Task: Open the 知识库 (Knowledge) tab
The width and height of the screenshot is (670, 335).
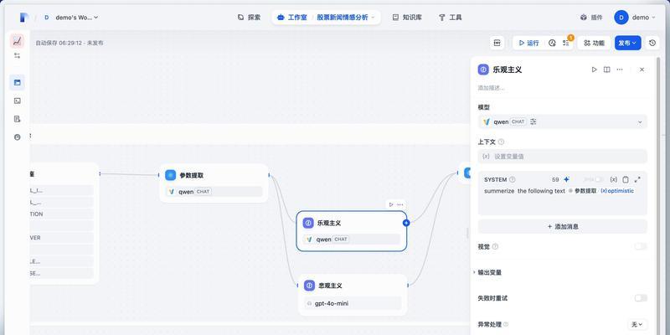Action: pos(407,18)
